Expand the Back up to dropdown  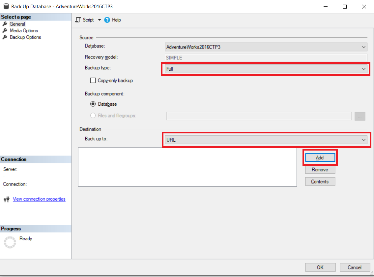click(363, 140)
